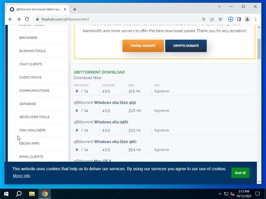This screenshot has height=199, width=266.
Task: Click the site security padlock icon
Action: click(x=37, y=19)
